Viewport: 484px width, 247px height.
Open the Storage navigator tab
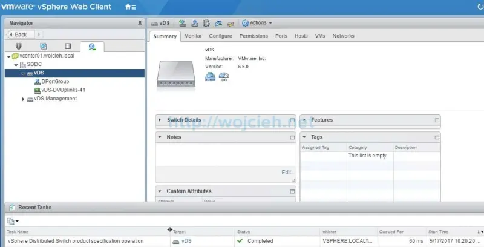pos(68,46)
